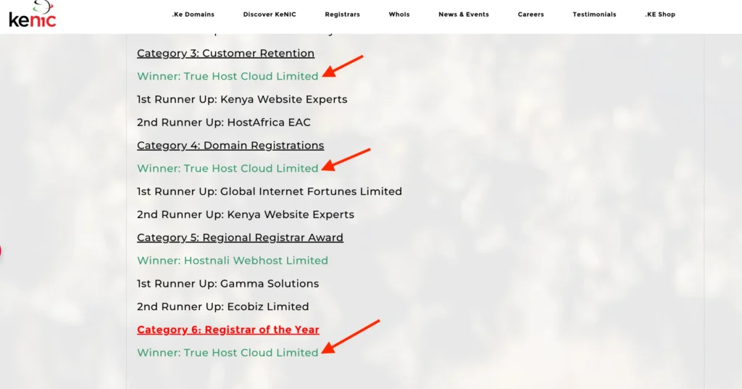Visit the .KE Shop link

coord(660,14)
